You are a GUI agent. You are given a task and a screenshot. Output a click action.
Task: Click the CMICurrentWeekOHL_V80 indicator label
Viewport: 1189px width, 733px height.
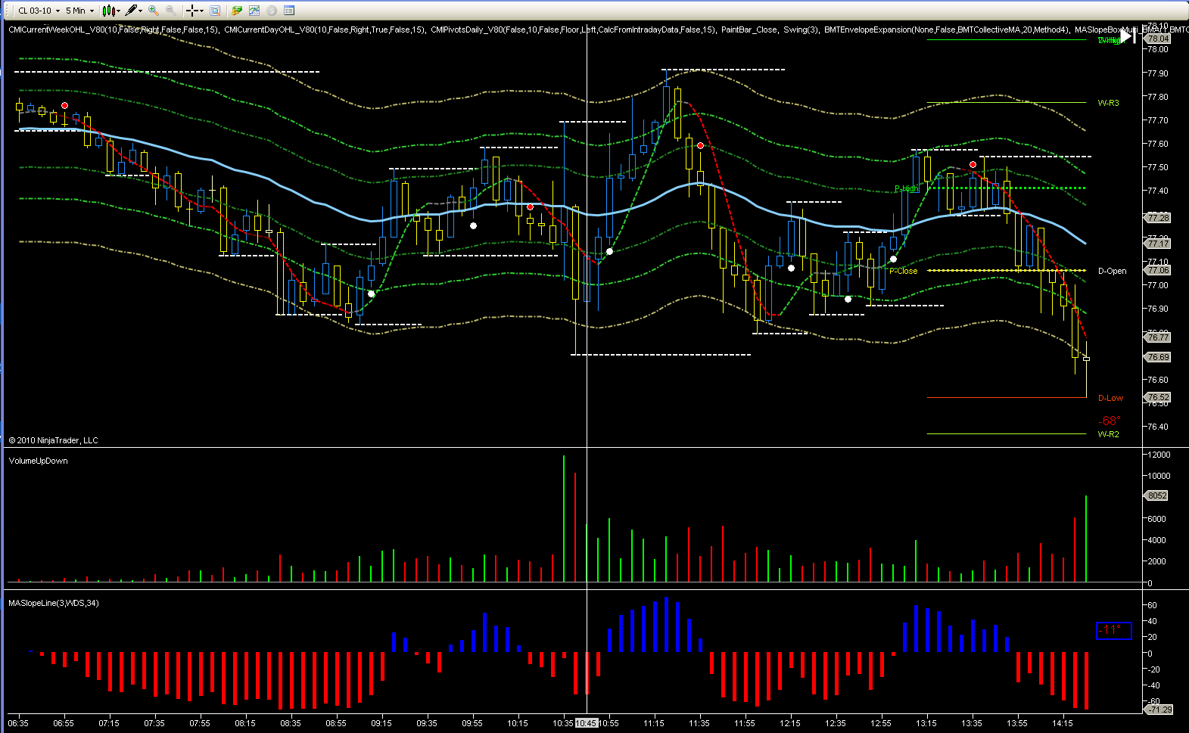click(x=114, y=30)
